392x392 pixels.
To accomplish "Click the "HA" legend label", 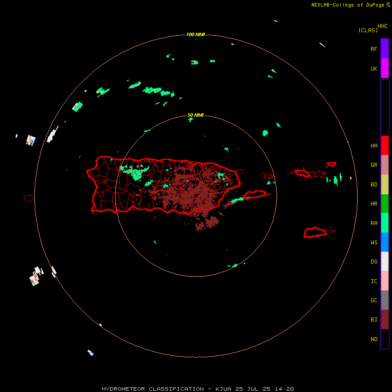I will (x=374, y=146).
